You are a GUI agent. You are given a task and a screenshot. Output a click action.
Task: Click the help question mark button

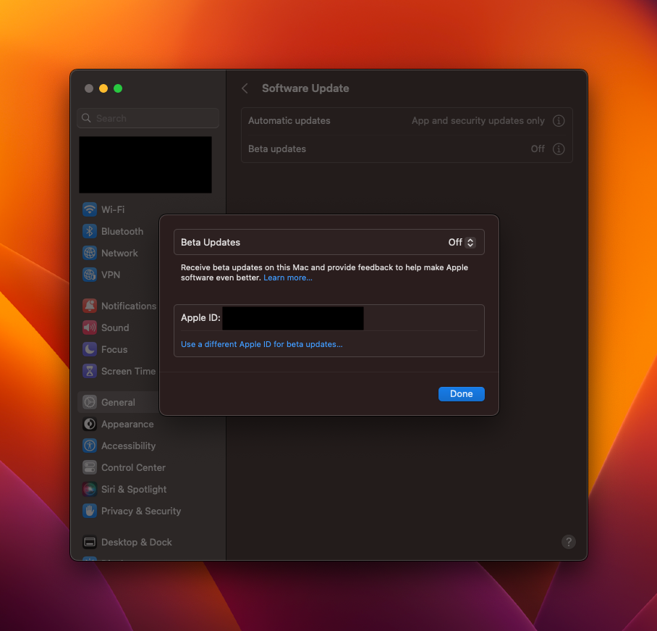pyautogui.click(x=569, y=542)
